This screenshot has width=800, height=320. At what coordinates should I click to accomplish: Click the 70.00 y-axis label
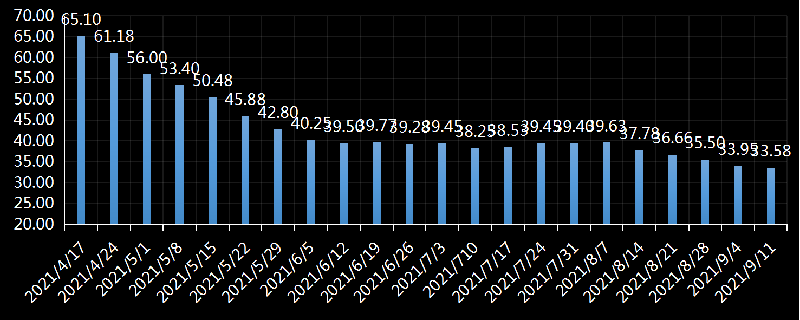coord(35,16)
